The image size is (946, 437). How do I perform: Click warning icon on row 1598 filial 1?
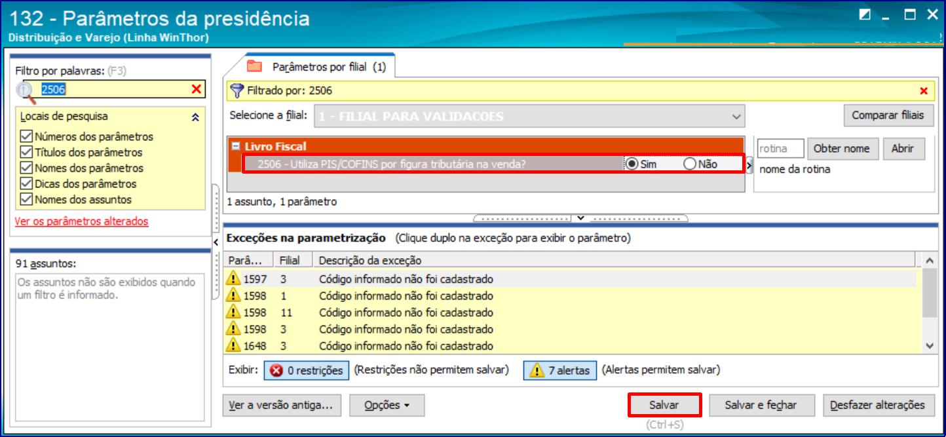point(233,295)
